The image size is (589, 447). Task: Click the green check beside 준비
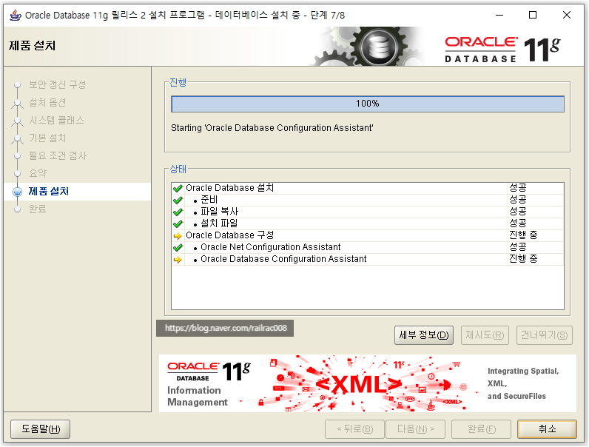(x=178, y=201)
